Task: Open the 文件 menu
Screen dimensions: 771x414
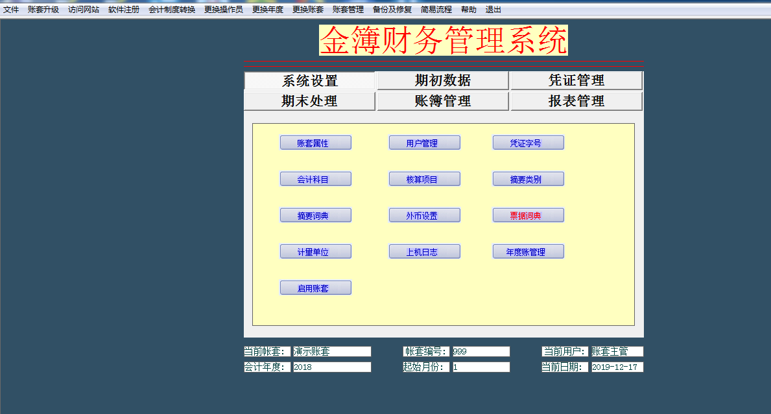Action: point(11,9)
